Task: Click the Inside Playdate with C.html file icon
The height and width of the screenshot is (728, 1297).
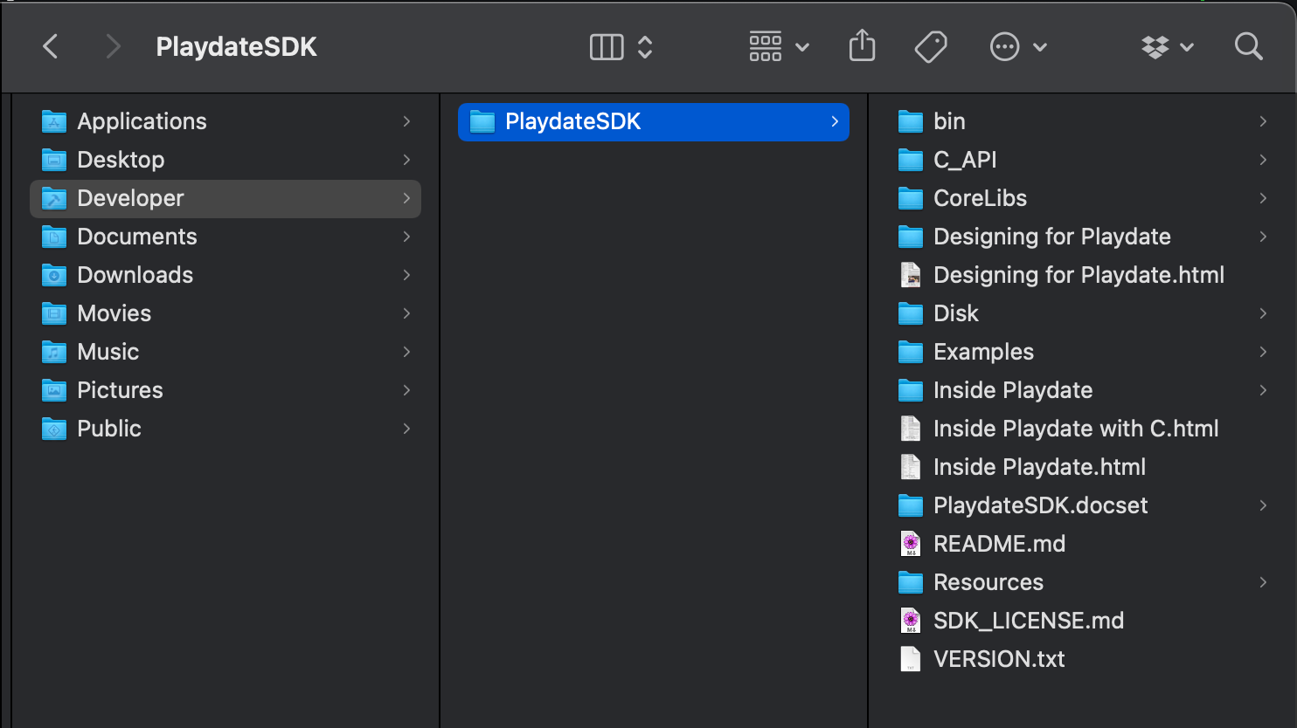Action: tap(911, 429)
